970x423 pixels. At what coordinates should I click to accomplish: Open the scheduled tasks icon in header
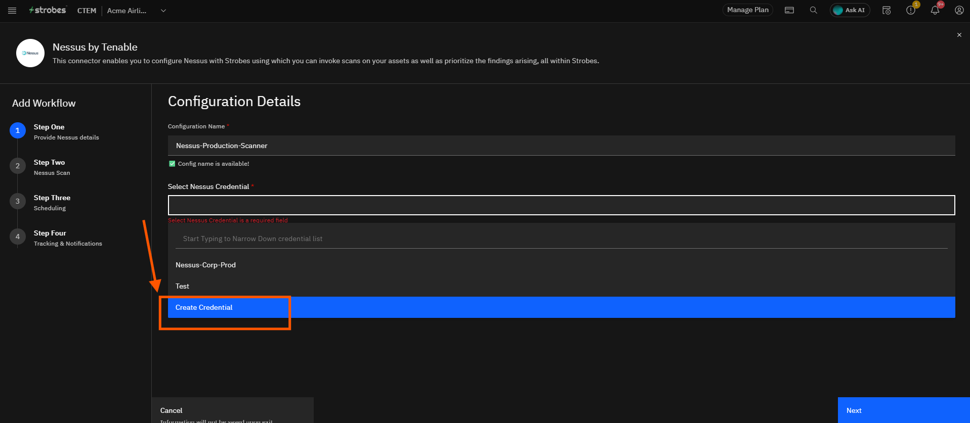887,10
